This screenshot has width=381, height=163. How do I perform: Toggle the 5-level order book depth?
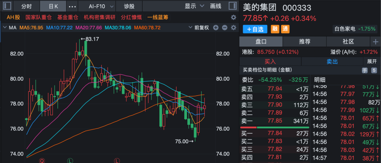click(x=374, y=70)
